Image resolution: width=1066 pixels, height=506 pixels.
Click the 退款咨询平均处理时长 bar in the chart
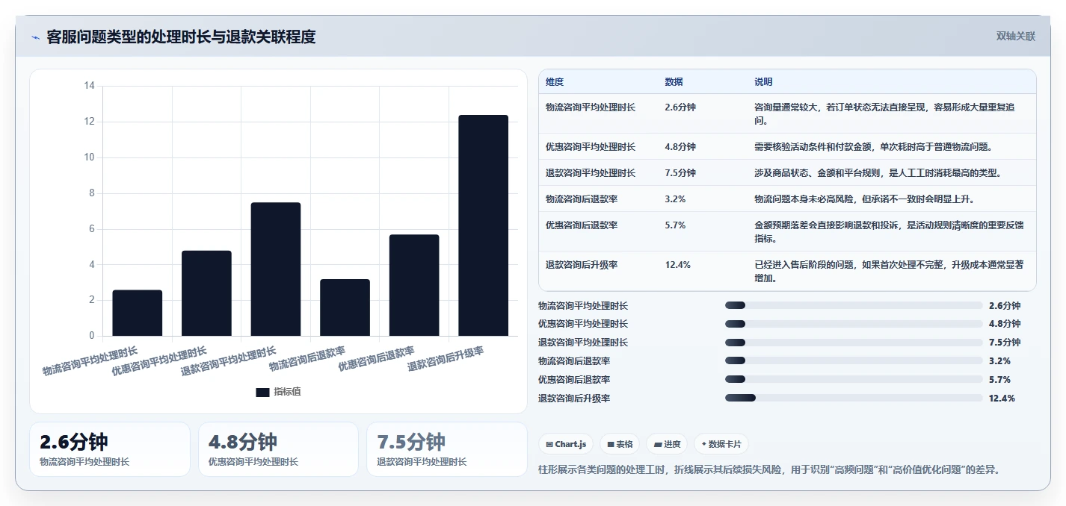pos(276,269)
